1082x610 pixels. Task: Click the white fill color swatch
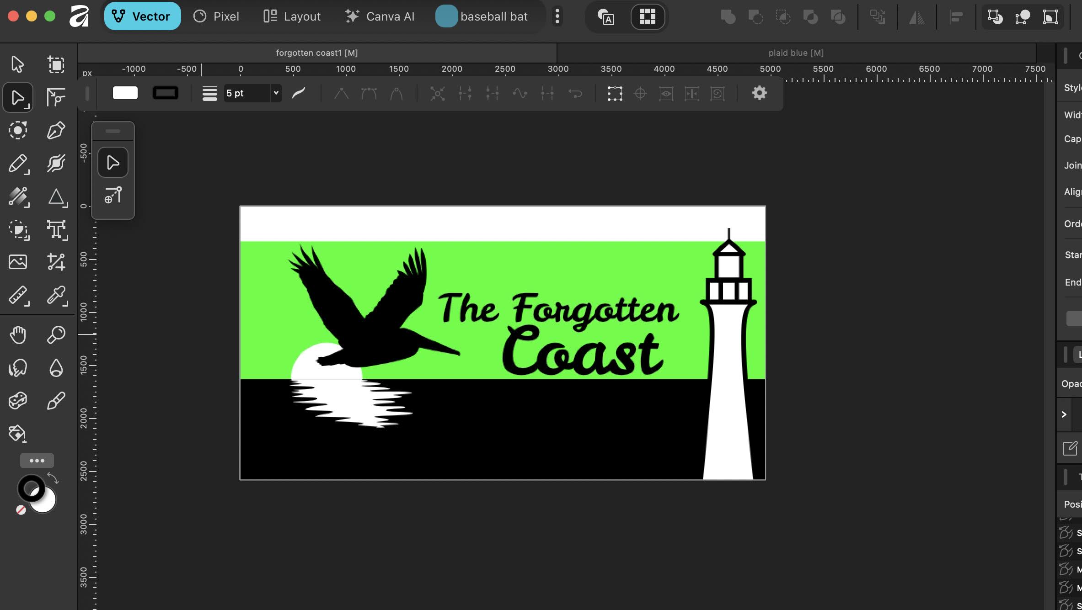tap(125, 93)
